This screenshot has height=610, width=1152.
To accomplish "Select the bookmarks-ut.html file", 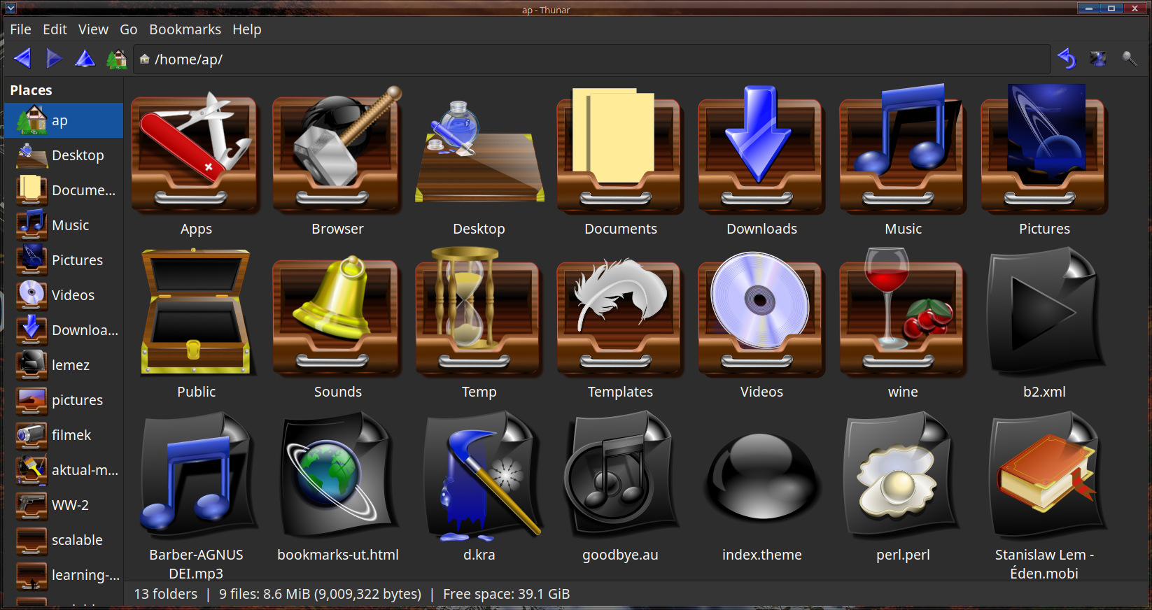I will [337, 487].
